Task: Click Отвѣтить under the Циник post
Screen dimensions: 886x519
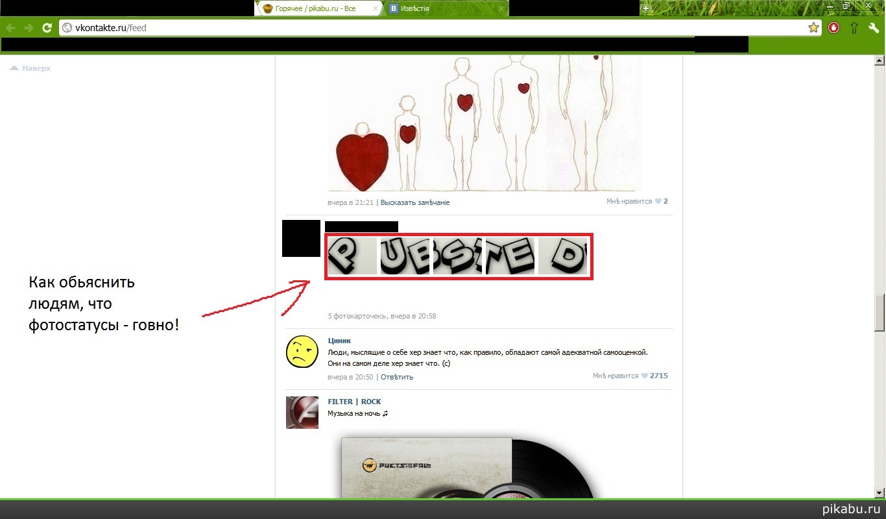Action: coord(396,377)
